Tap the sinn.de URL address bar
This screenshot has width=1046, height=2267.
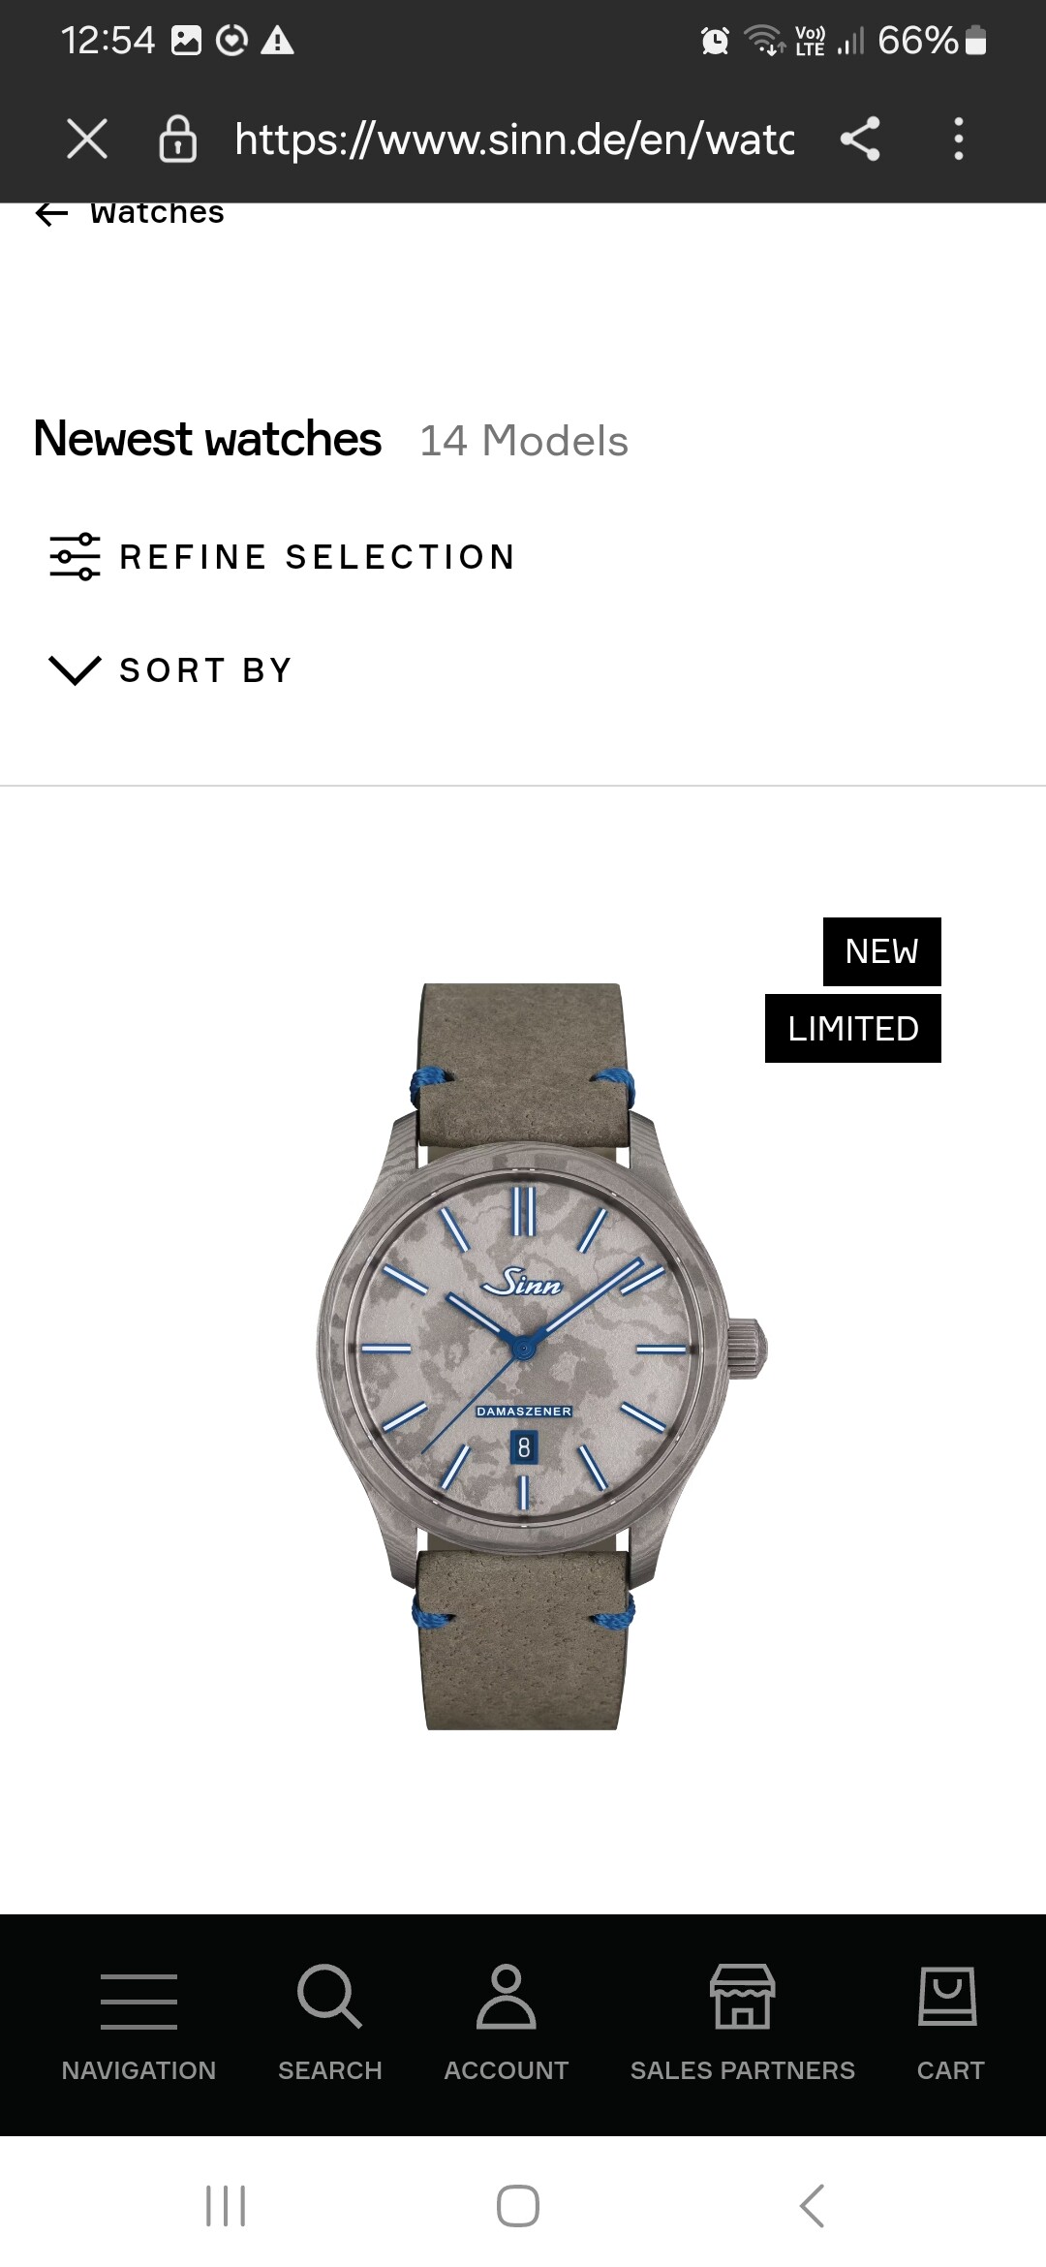pos(513,140)
